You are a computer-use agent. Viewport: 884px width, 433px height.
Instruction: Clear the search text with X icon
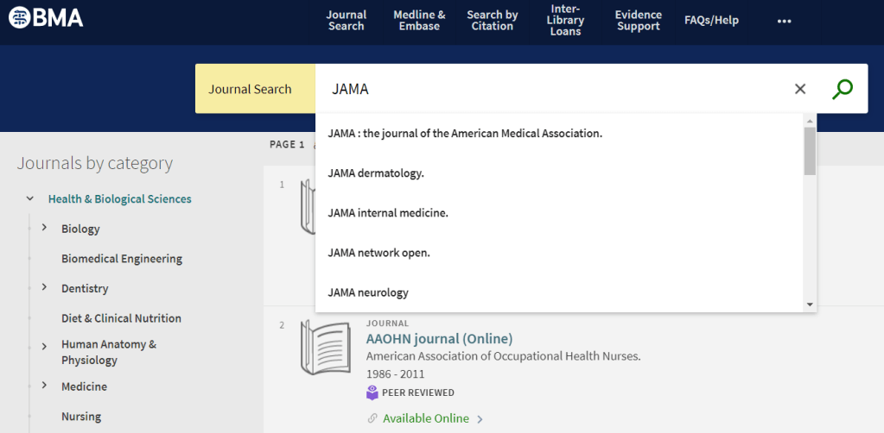point(800,89)
